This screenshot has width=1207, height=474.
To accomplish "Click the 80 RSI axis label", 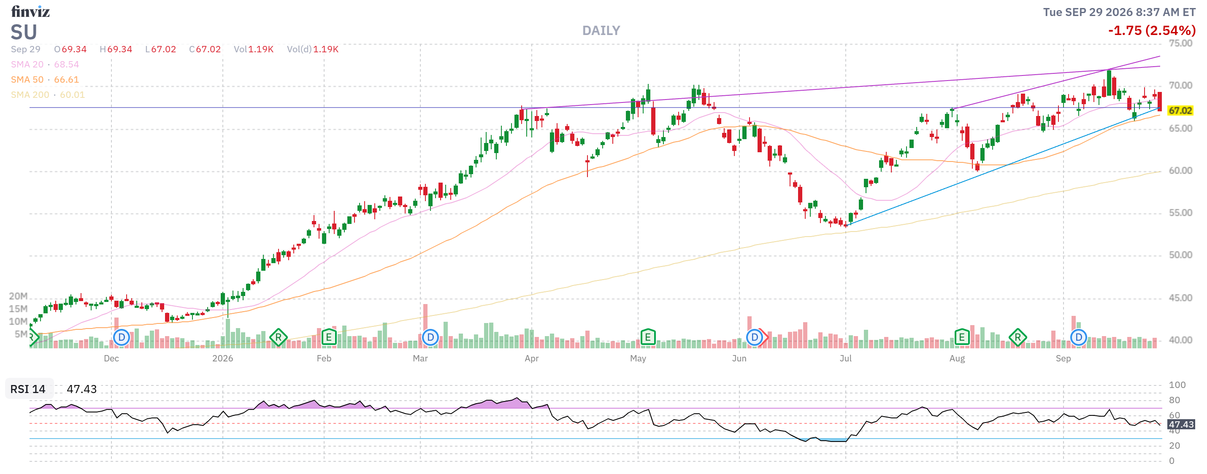I will [x=1174, y=400].
